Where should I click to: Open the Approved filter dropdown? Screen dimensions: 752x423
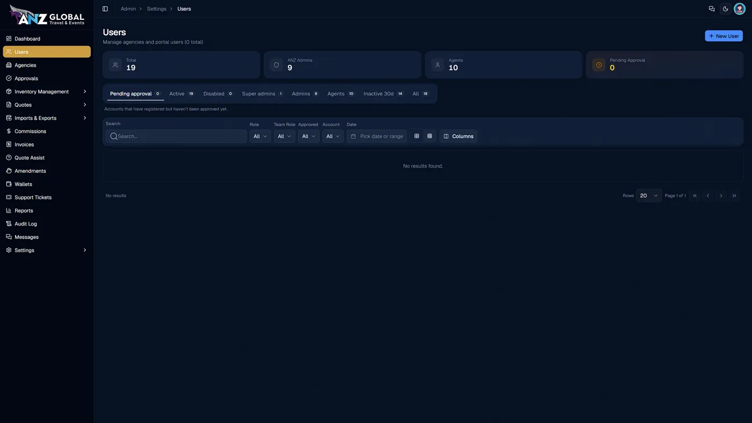[309, 136]
